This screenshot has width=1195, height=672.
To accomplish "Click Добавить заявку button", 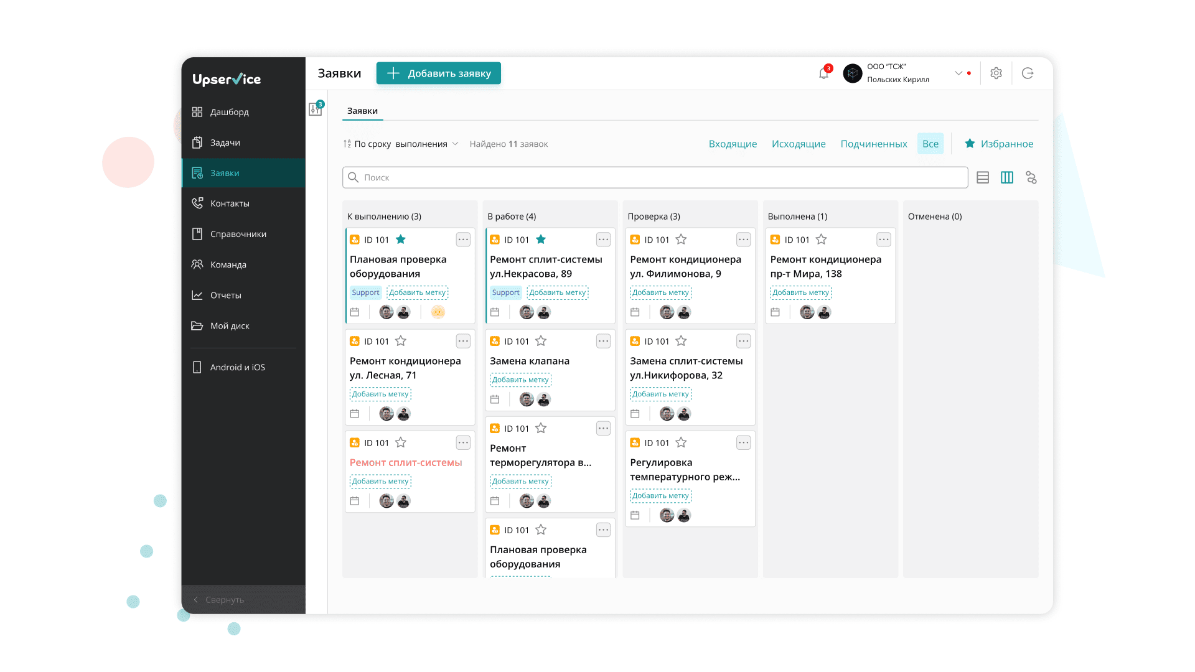I will pos(438,73).
